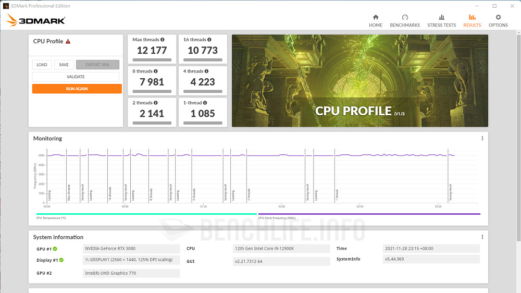Open the Home tab icon

coord(375,17)
